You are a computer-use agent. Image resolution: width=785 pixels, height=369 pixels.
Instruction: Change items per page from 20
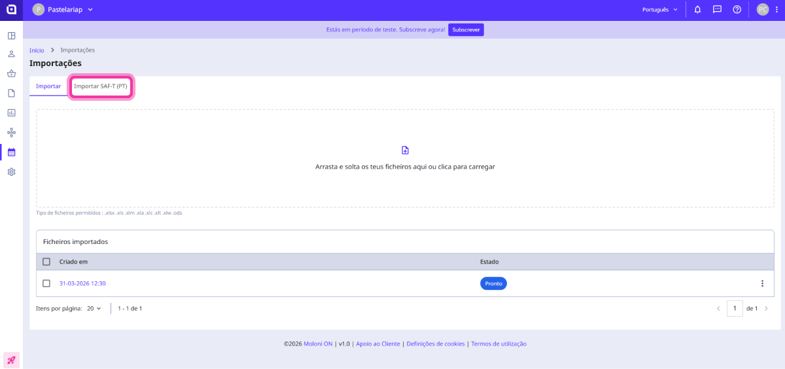[94, 308]
